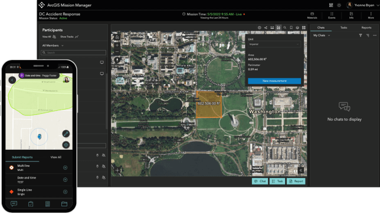
Task: Open the basemap gallery grid
Action: [x=304, y=28]
